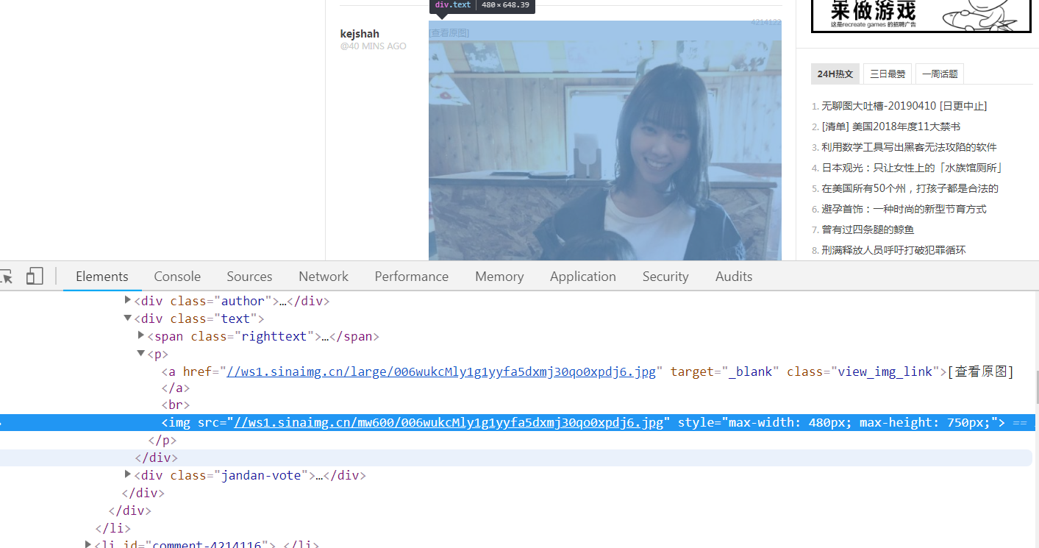Click the mw600 img src link

coord(449,422)
